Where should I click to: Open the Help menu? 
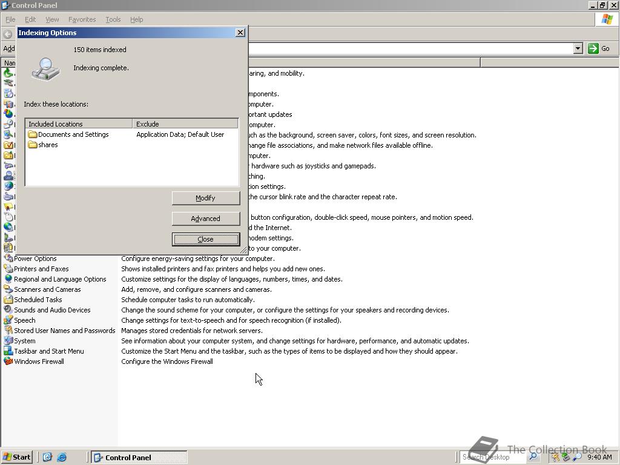(137, 19)
